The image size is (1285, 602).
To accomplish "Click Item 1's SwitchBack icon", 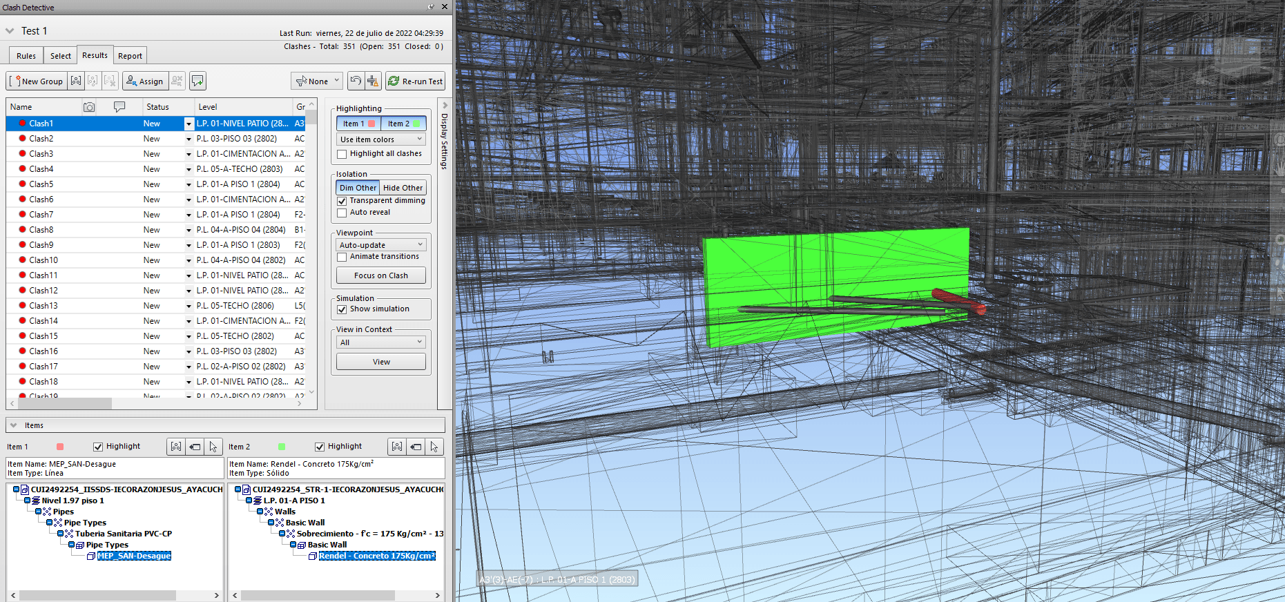I will 195,447.
